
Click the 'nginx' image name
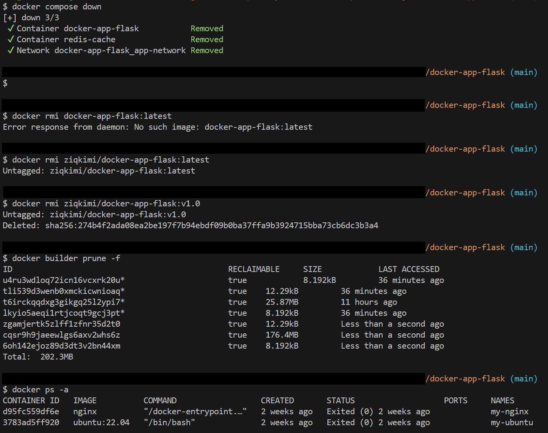[x=85, y=412]
